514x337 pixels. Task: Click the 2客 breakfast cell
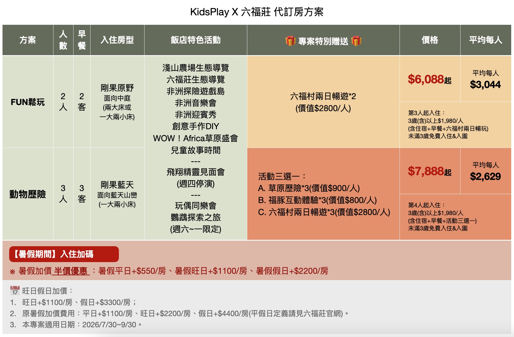pos(82,102)
